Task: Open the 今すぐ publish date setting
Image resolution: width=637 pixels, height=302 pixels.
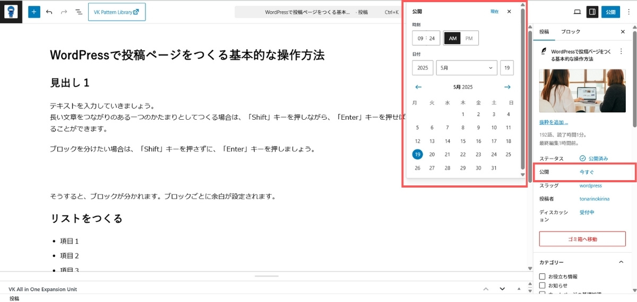Action: click(x=587, y=172)
